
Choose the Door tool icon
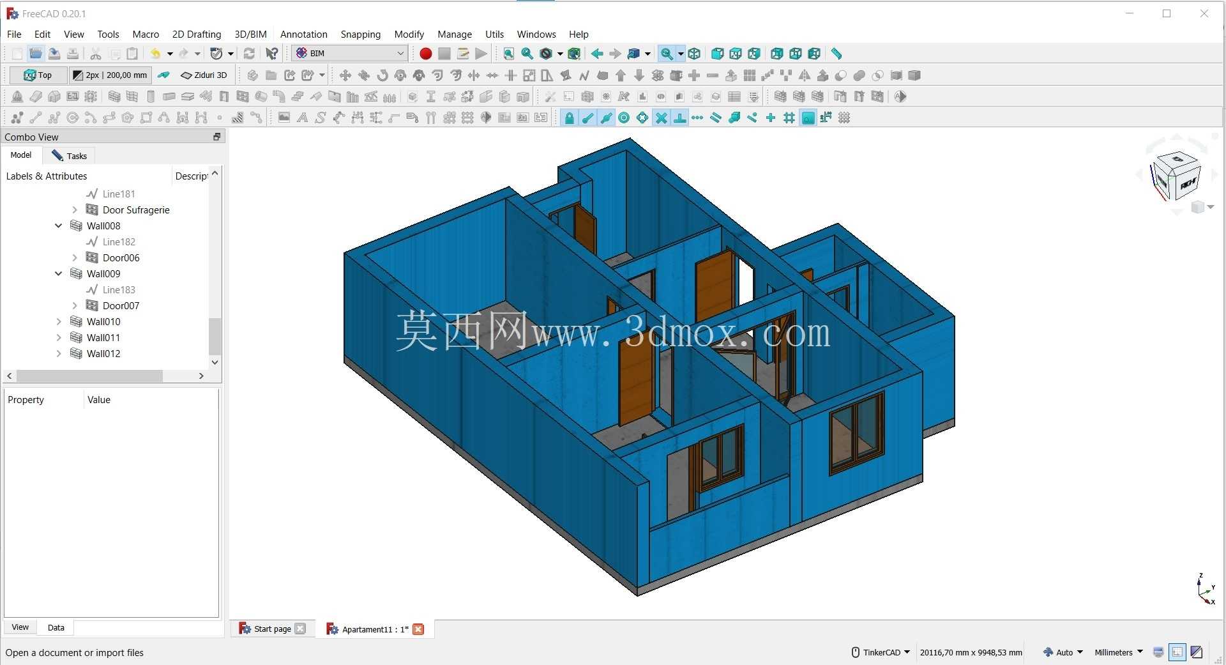point(224,96)
